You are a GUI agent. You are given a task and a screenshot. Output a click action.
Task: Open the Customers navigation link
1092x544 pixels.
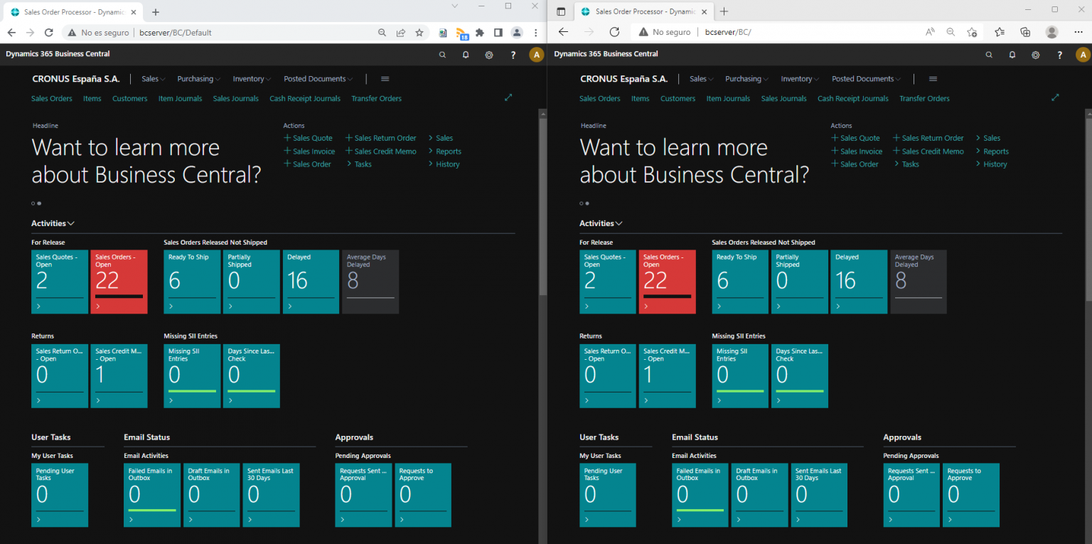(x=129, y=98)
